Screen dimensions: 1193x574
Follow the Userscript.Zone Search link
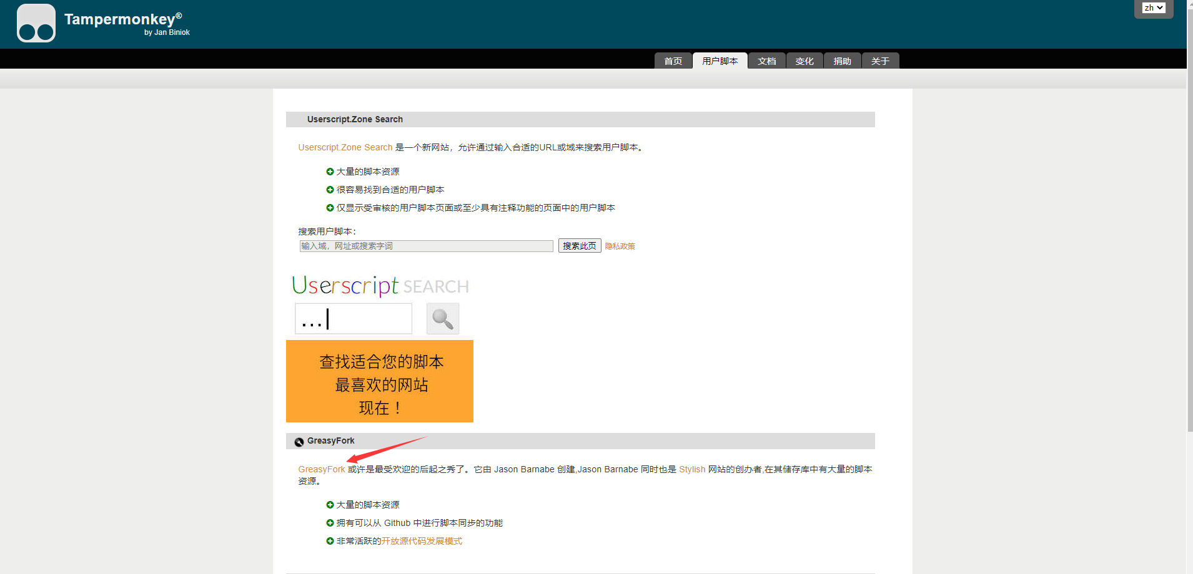pyautogui.click(x=345, y=147)
